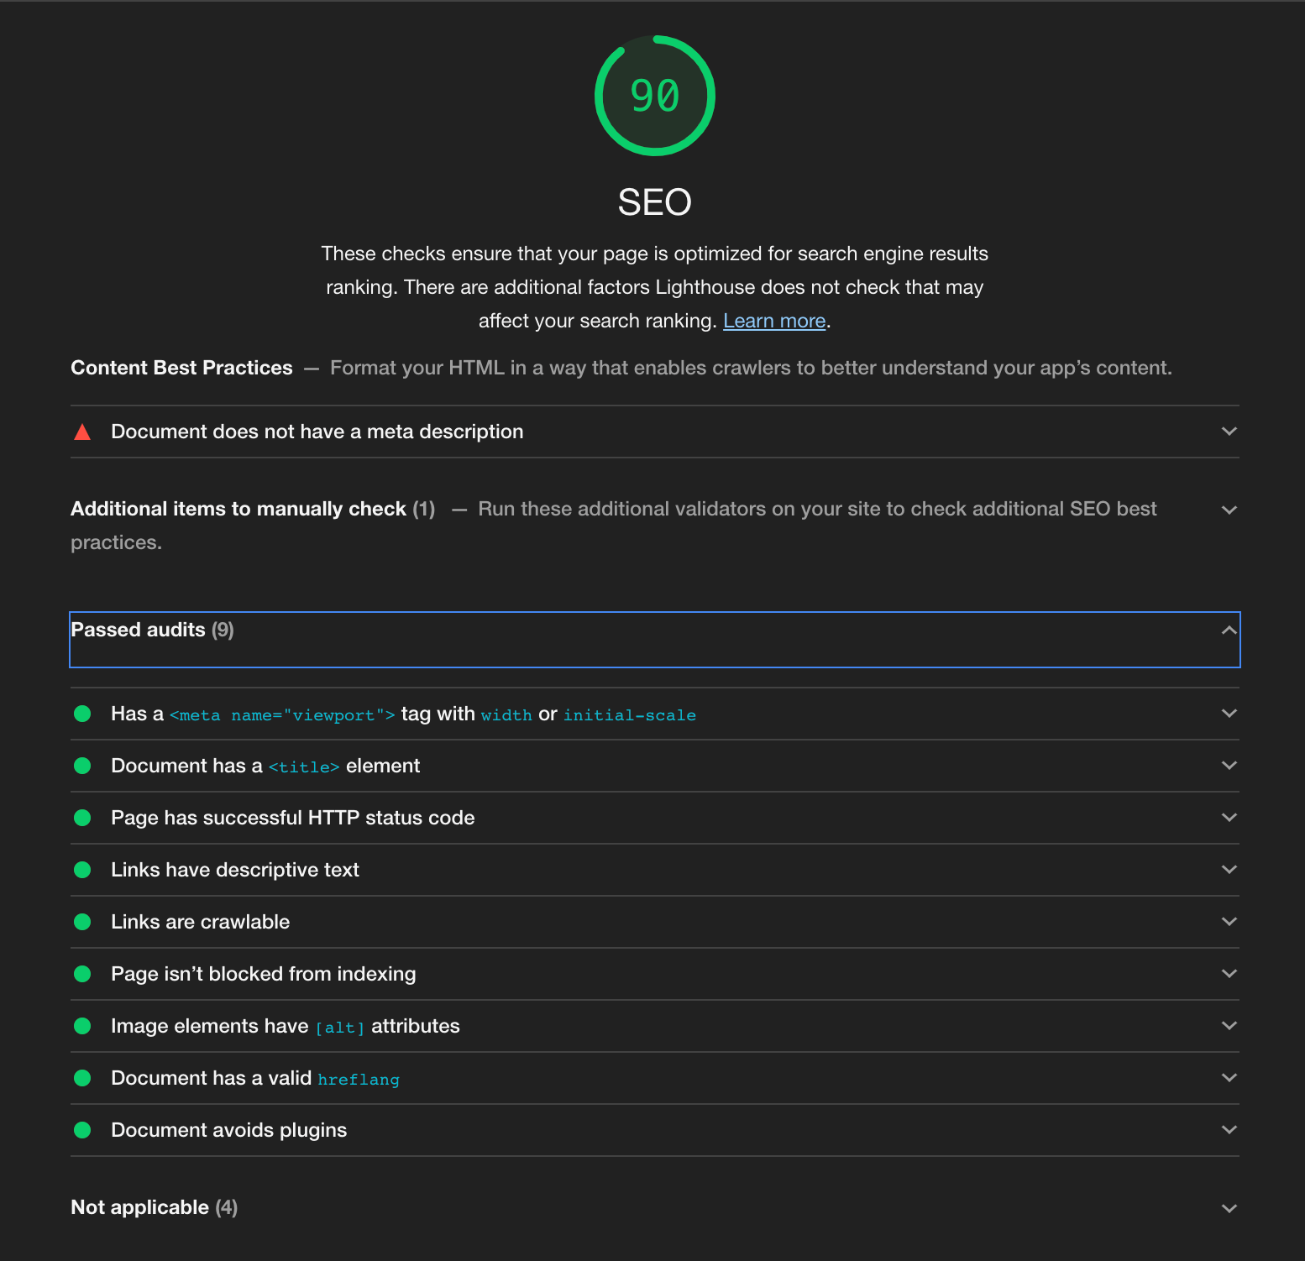Open Page isn't blocked from indexing details
The image size is (1305, 1261).
tap(264, 974)
